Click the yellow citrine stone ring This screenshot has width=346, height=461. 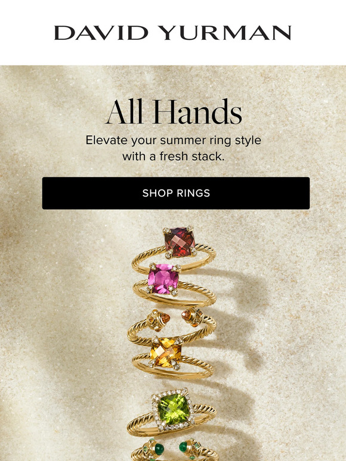coord(165,352)
